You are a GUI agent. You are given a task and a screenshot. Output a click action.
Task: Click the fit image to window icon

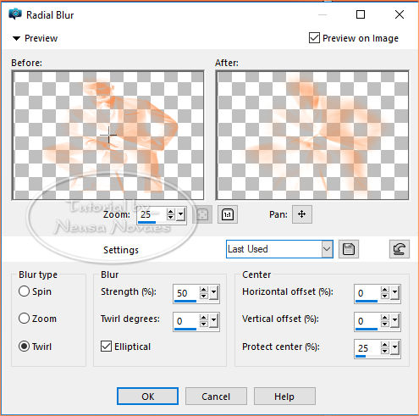[202, 214]
